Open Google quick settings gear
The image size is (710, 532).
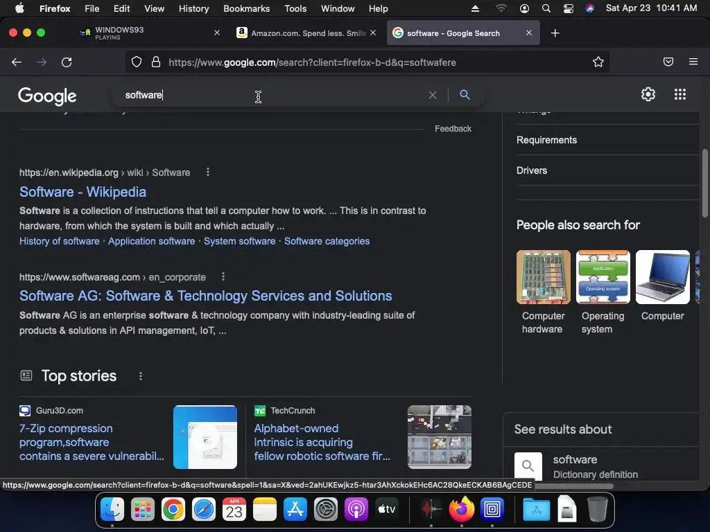pos(648,94)
